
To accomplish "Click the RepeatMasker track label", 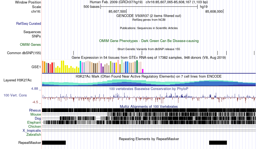I will pos(30,143).
